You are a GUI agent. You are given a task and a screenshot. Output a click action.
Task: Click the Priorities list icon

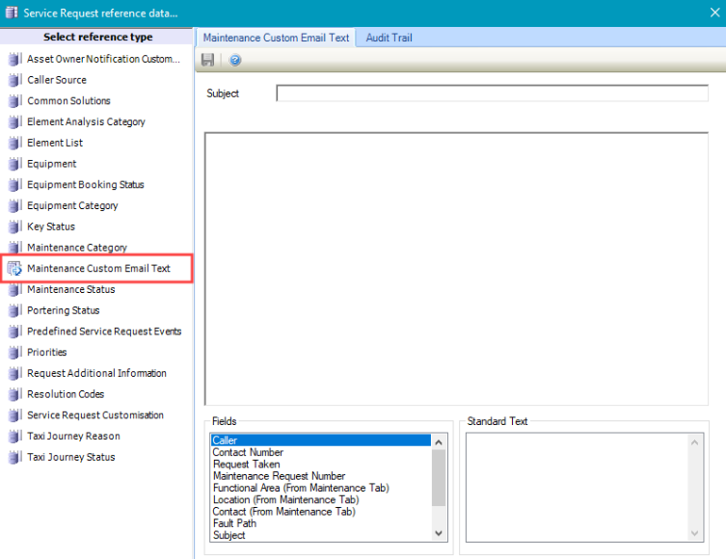(x=14, y=352)
